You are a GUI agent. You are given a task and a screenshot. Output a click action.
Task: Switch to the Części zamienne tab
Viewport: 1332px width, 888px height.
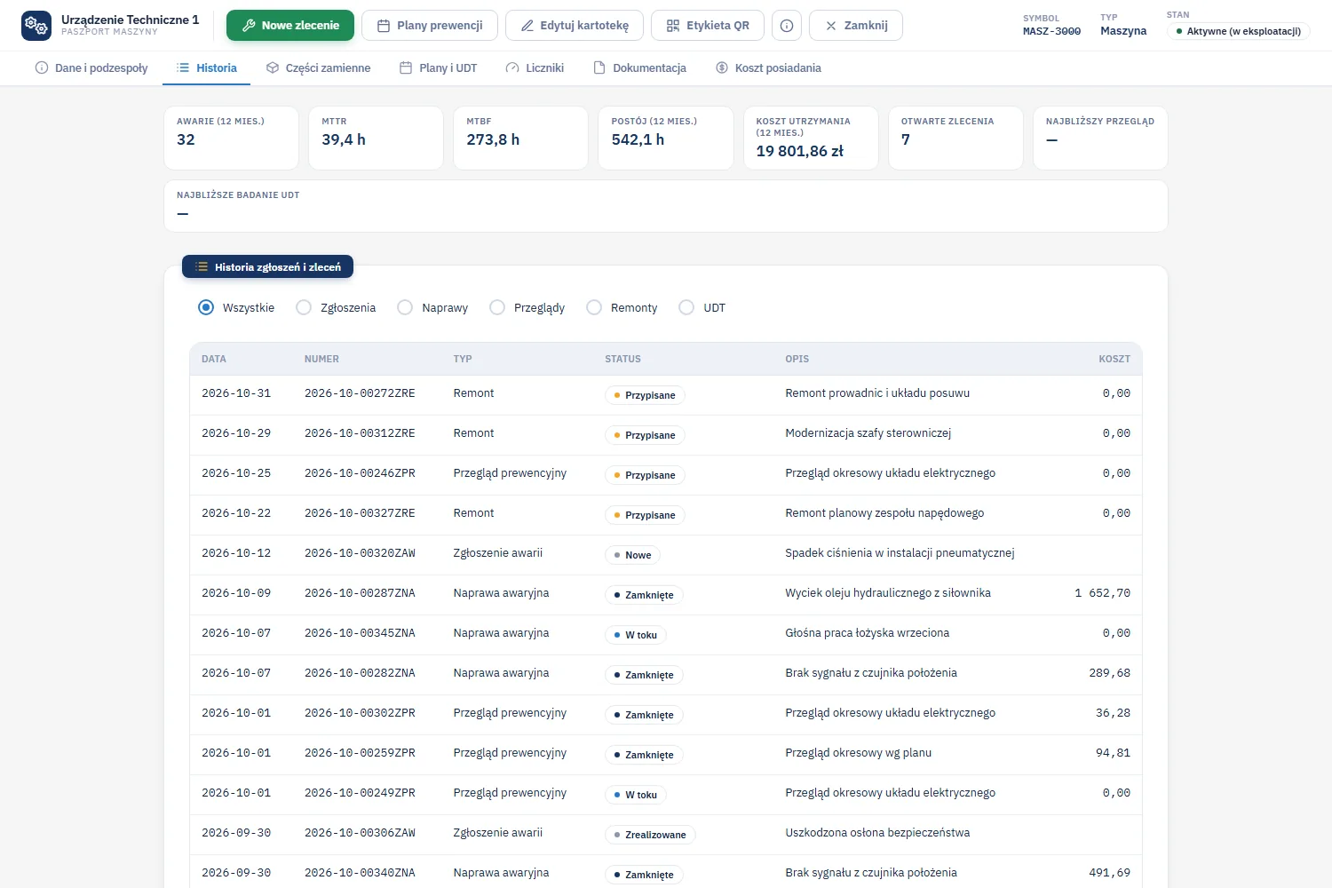tap(319, 67)
